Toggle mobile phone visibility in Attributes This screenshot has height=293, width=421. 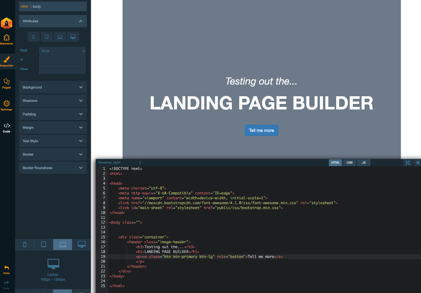pyautogui.click(x=34, y=37)
